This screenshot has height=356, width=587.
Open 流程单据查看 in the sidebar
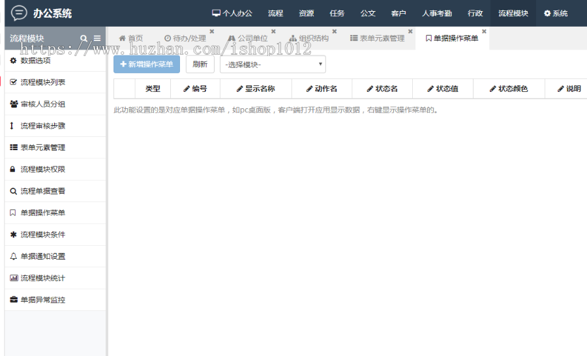click(x=55, y=191)
